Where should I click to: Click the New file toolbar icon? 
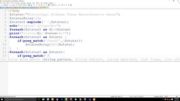click(1, 5)
